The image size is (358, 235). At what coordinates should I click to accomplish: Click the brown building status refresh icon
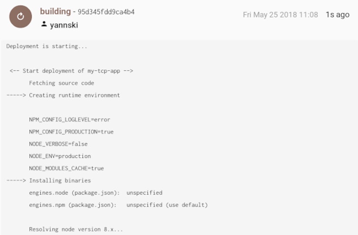pyautogui.click(x=20, y=16)
